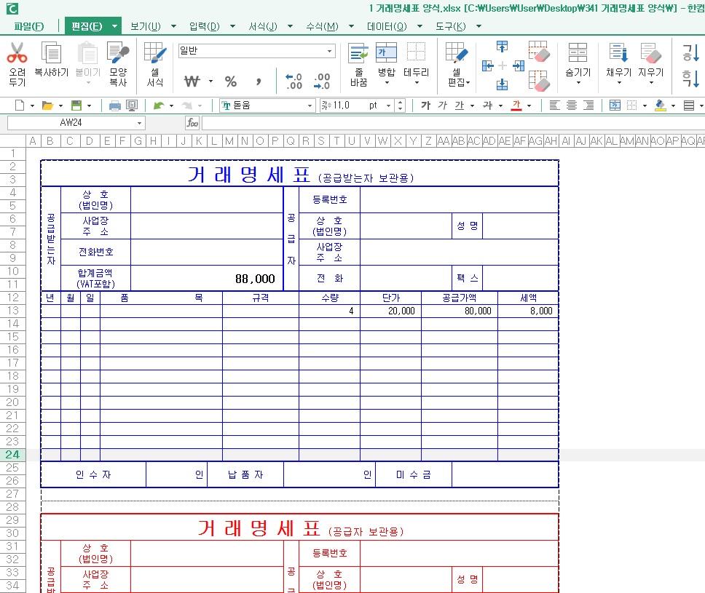Click the upper delete-cells eraser icon
The height and width of the screenshot is (593, 705).
[539, 51]
